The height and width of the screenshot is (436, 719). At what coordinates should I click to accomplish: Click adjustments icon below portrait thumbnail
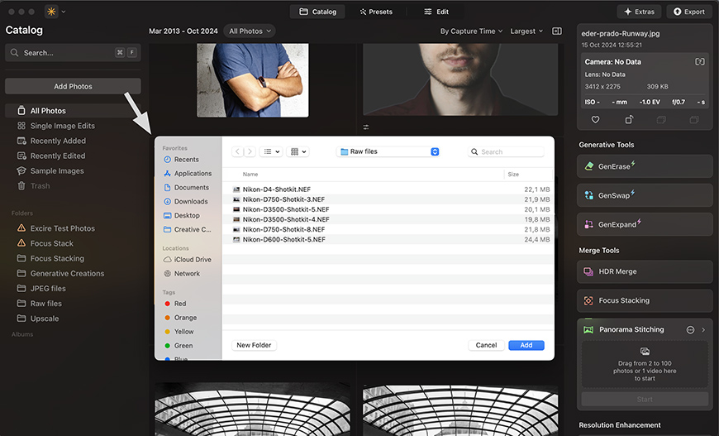tap(366, 127)
